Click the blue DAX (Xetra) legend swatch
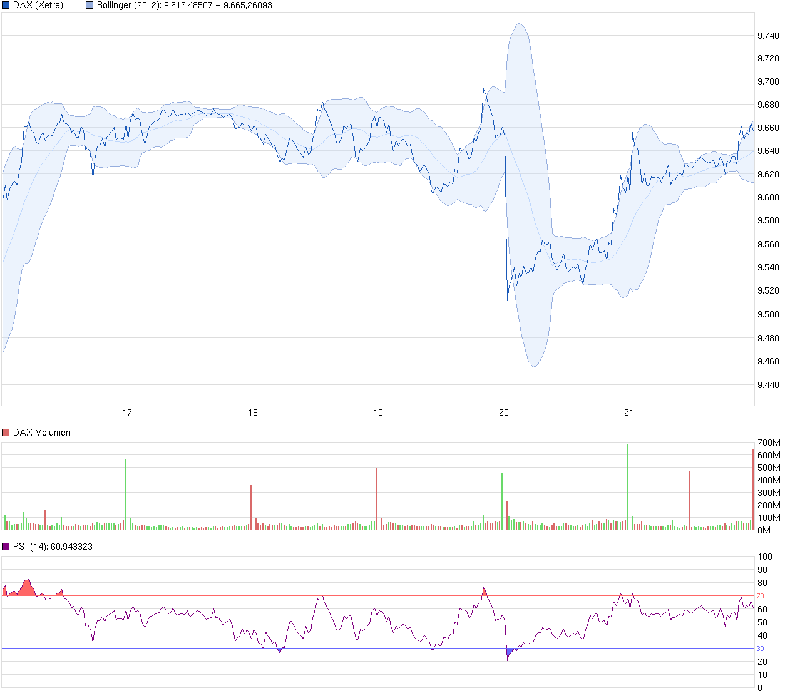 [6, 5]
